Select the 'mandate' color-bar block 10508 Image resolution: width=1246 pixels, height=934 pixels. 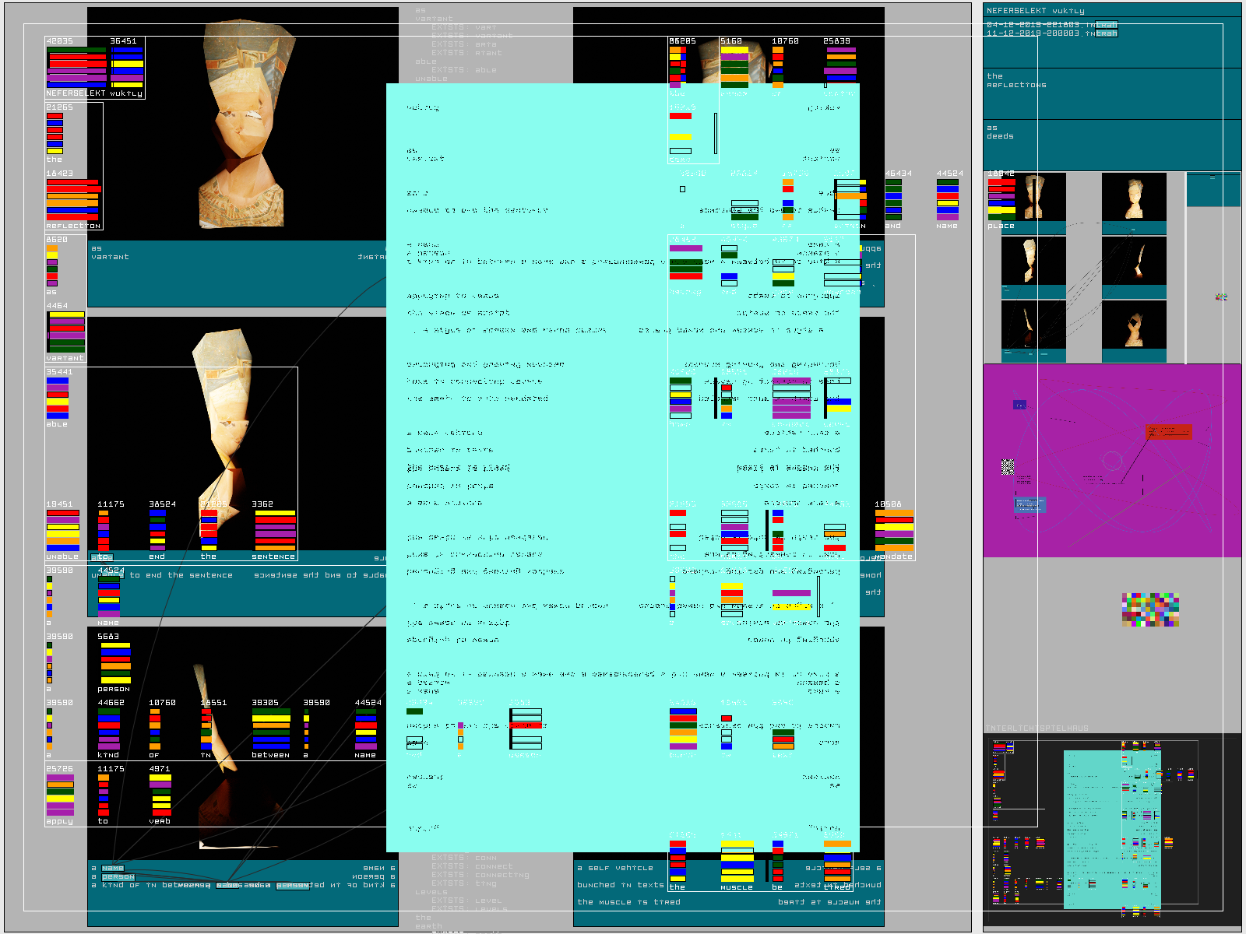pyautogui.click(x=894, y=531)
